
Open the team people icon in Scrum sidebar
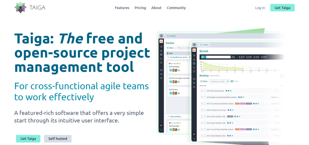point(194,87)
